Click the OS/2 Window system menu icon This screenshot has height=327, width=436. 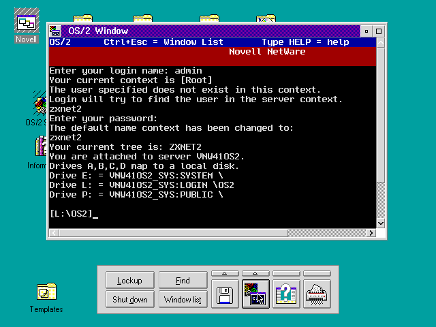[54, 31]
